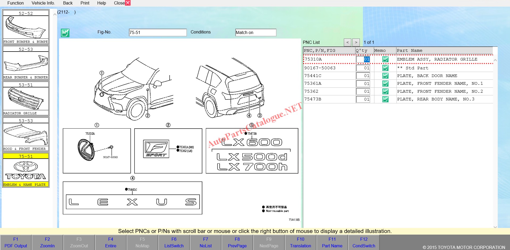Click memo icon in the 75361A row

tap(385, 83)
